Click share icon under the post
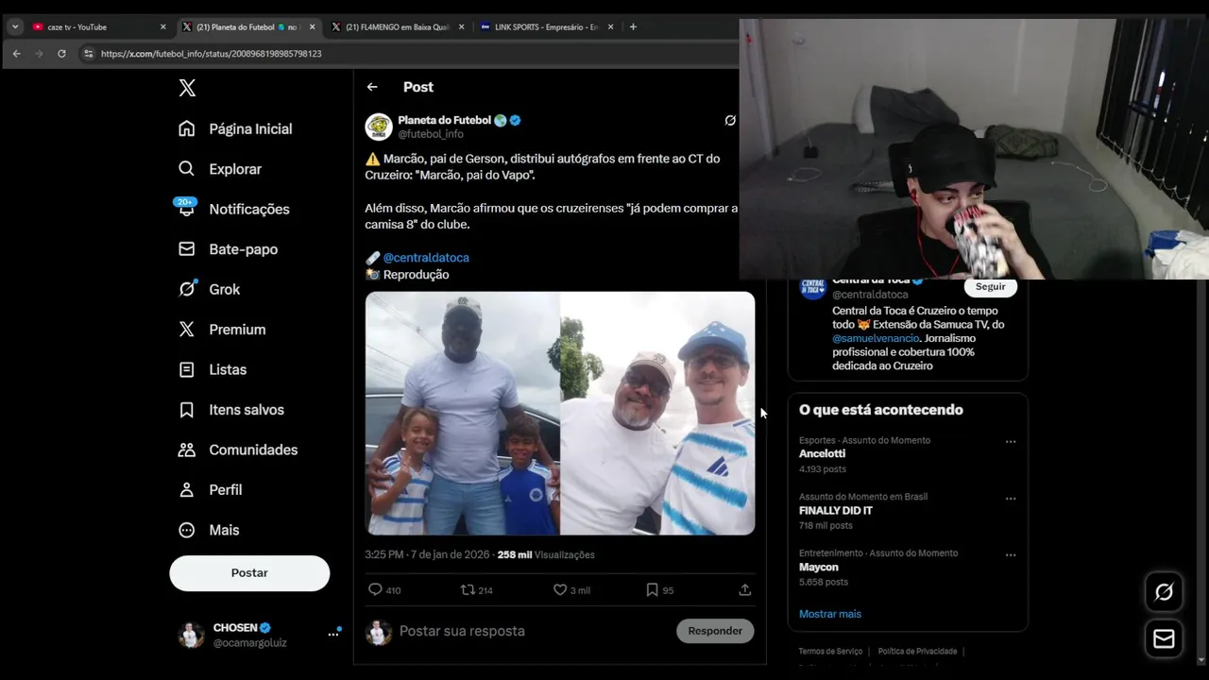This screenshot has width=1209, height=680. 744,589
